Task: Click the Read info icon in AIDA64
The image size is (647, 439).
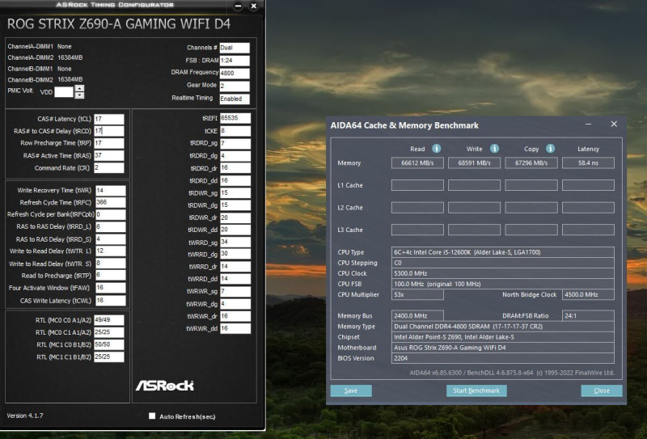Action: pyautogui.click(x=436, y=149)
